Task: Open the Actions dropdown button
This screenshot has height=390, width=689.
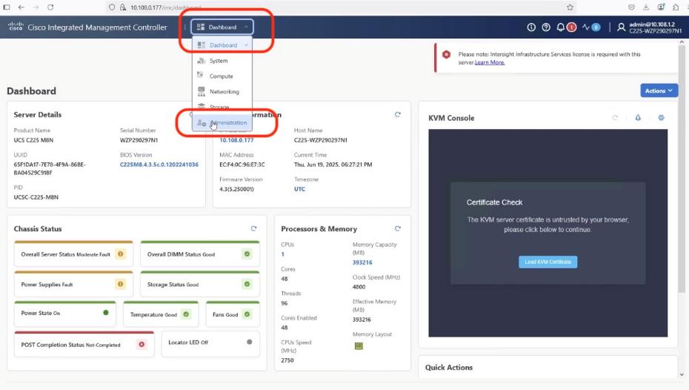Action: point(659,90)
